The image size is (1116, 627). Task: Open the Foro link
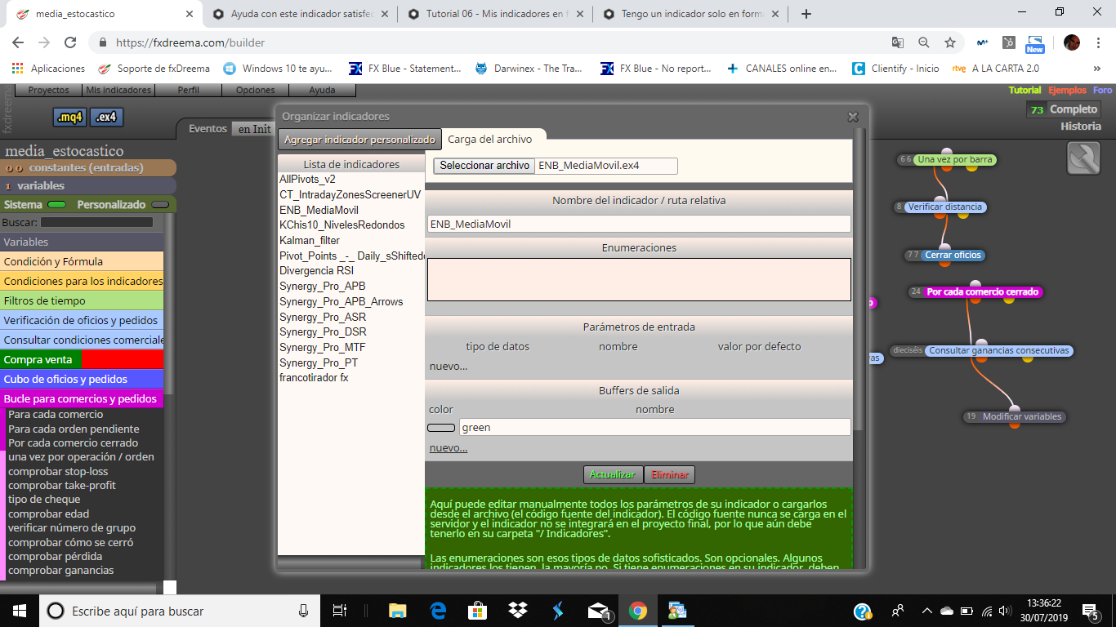[x=1103, y=91]
